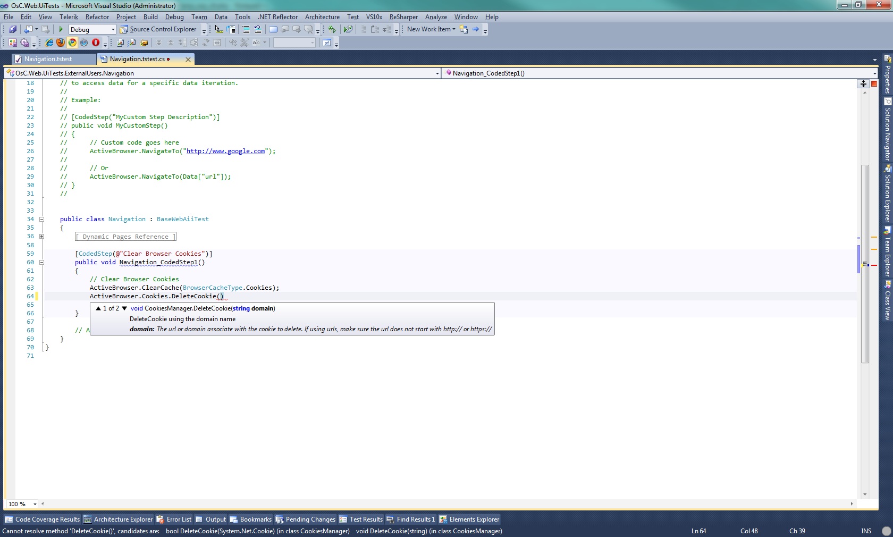This screenshot has width=893, height=537.
Task: Click the vertical scrollbar thumb in editor
Action: 865,264
